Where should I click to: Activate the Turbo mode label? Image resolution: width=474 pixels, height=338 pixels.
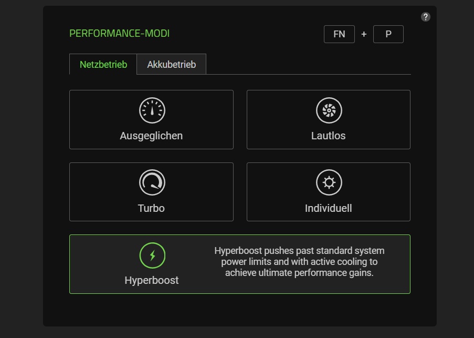(151, 208)
